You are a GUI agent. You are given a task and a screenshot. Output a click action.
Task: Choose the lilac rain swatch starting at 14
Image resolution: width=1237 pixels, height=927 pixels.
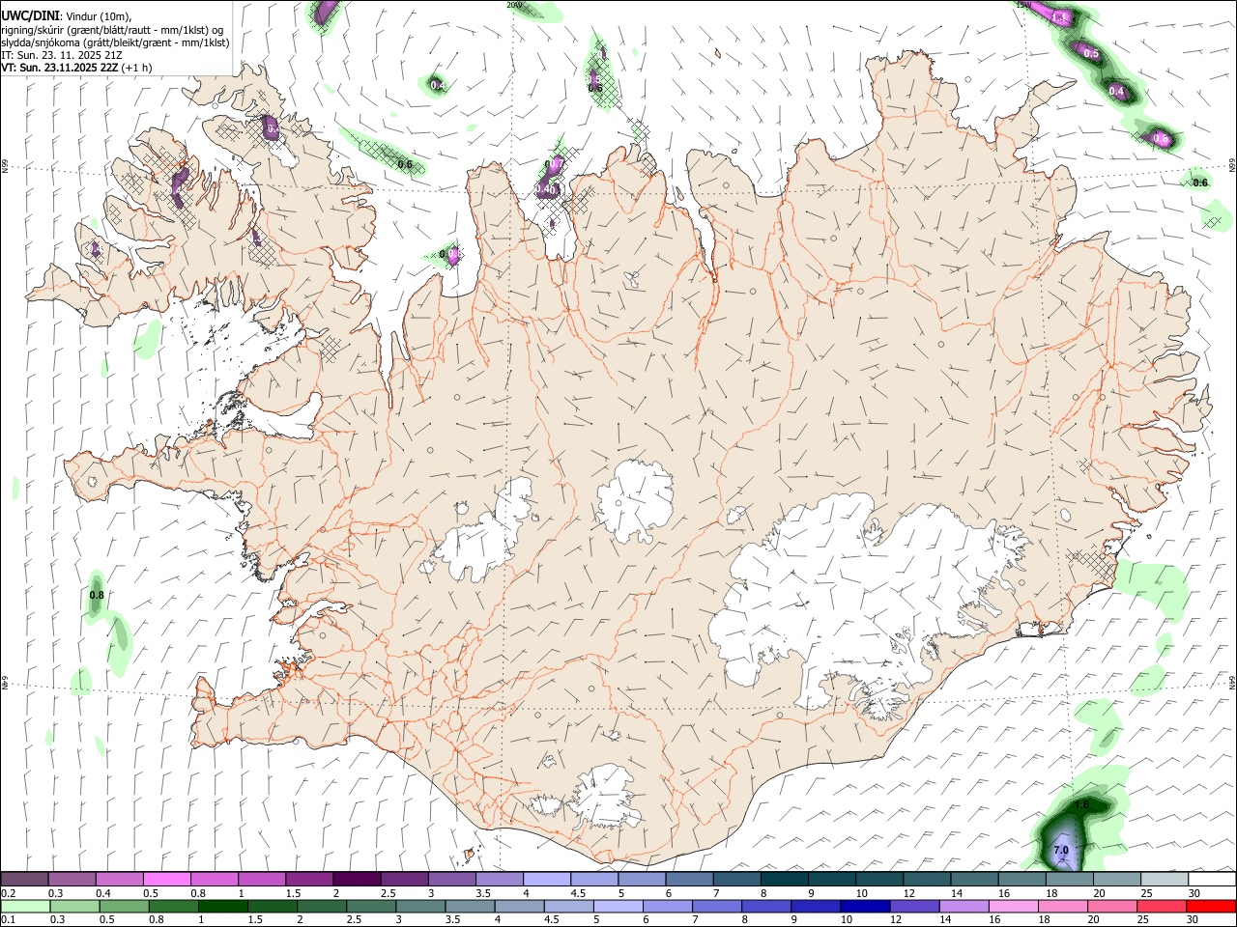(964, 906)
